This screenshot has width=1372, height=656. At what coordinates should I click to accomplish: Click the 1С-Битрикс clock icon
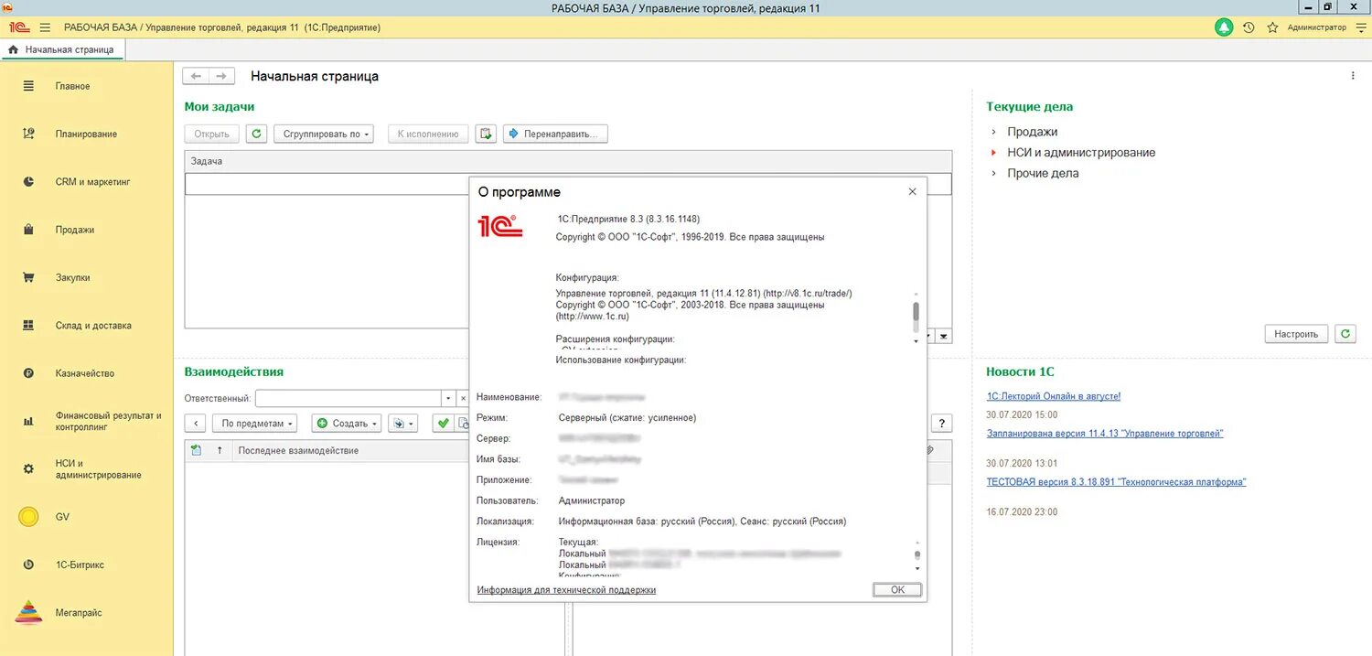tap(28, 565)
